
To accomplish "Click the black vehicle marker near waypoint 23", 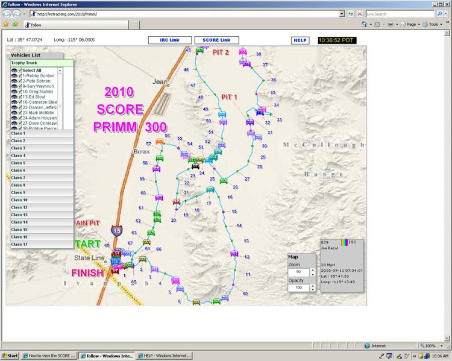I will [x=195, y=166].
